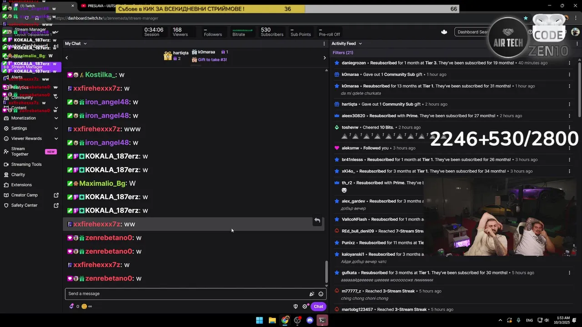Open File Explorer from taskbar
Screen dimensions: 582x327
(x=272, y=320)
